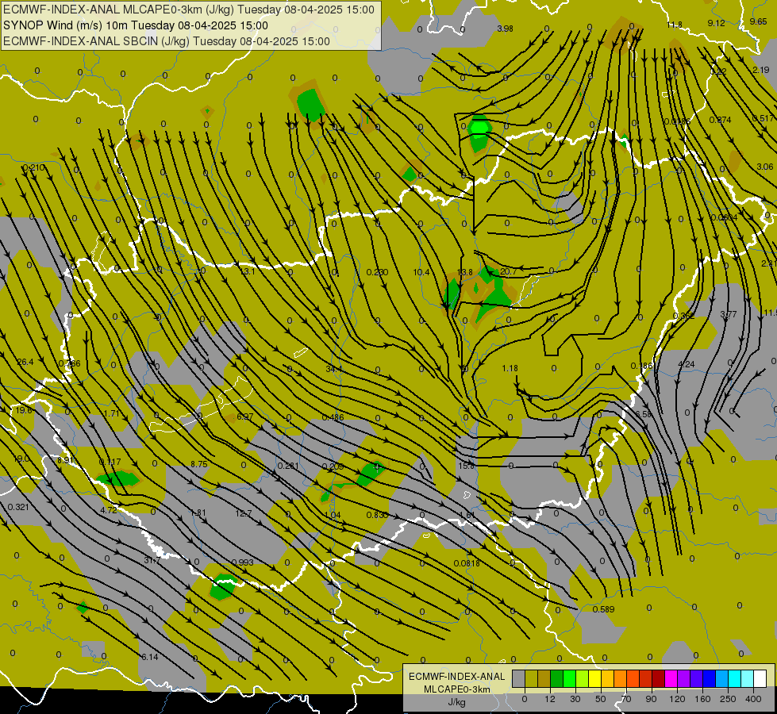This screenshot has height=714, width=777.
Task: Click the map value 31.7
Action: point(152,560)
